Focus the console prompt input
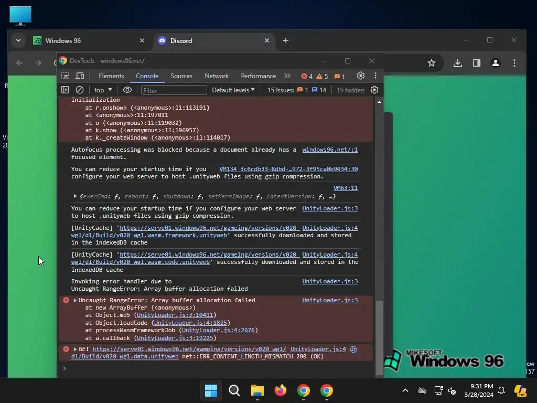537x403 pixels. (219, 368)
